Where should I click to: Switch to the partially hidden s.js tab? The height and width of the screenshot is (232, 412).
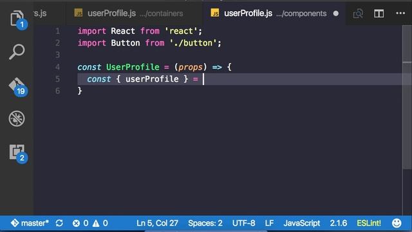[39, 13]
